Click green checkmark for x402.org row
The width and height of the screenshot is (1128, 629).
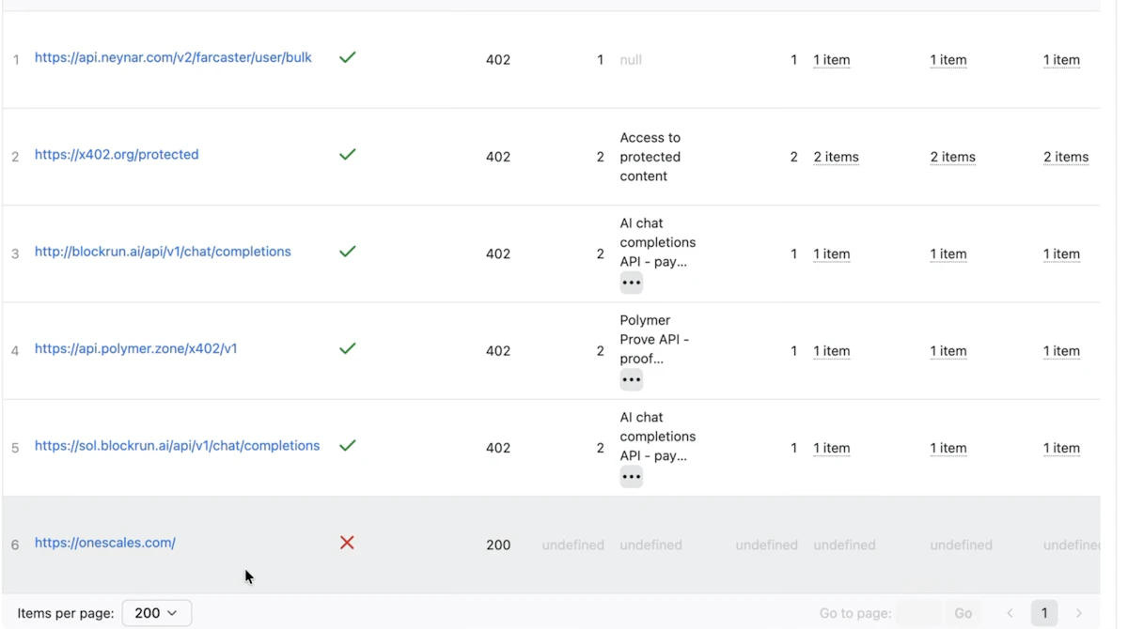[x=347, y=154]
